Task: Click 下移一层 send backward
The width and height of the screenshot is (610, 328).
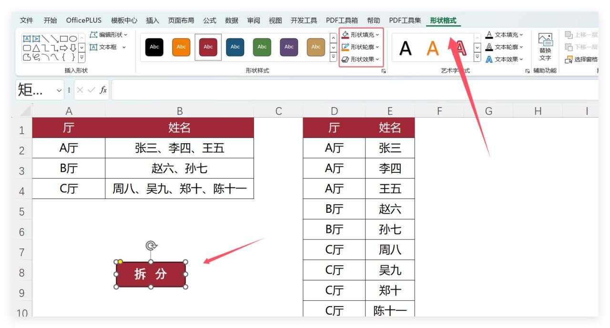Action: point(581,47)
